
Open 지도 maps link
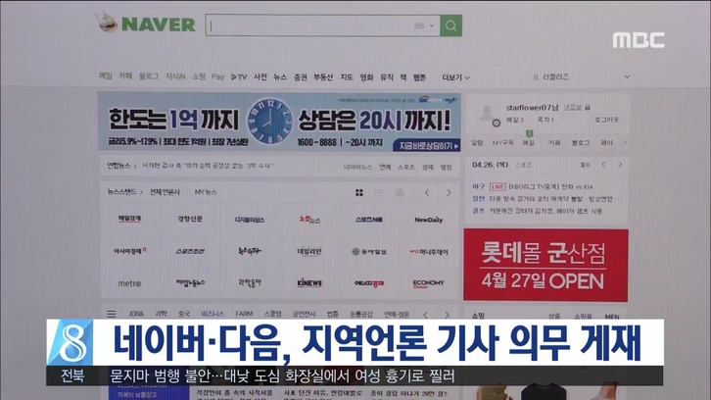(347, 77)
